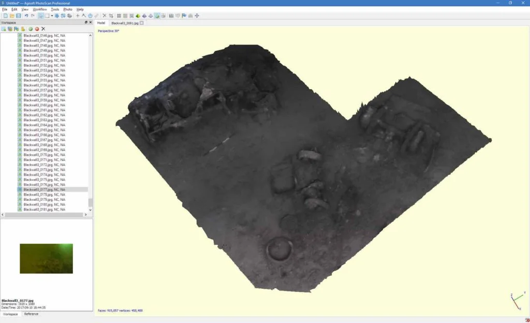Click the Delete selection X icon
530x323 pixels.
coord(105,16)
